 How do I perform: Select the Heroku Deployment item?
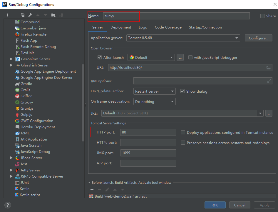tap(38, 127)
